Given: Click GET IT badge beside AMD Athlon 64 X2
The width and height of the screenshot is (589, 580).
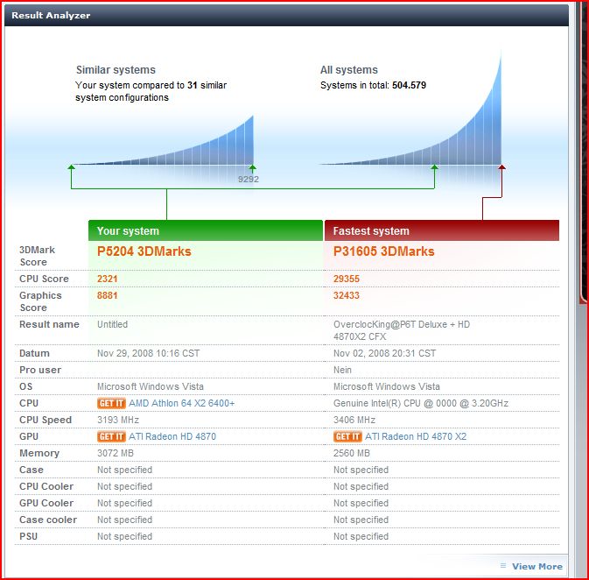Looking at the screenshot, I should coord(111,403).
